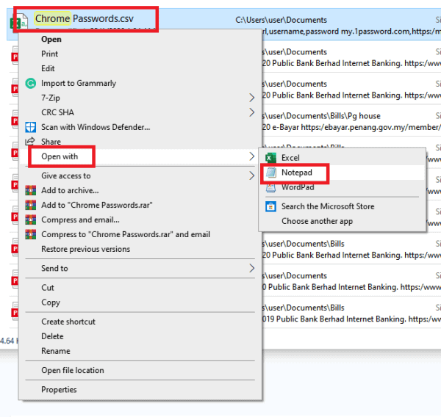Click the Documents\Bills\Pg house path text

[321, 116]
